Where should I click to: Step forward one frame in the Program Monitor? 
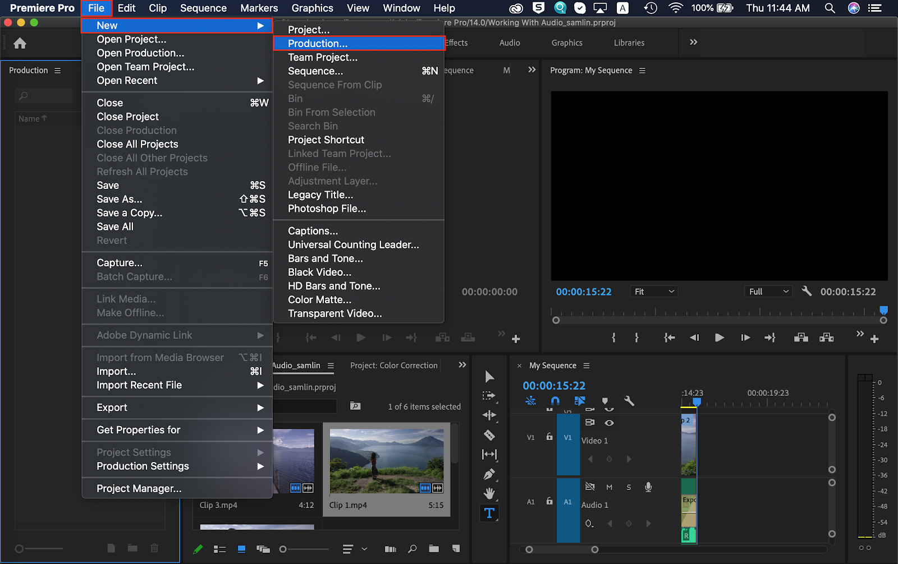point(745,338)
